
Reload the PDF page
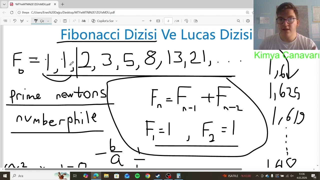pyautogui.click(x=12, y=12)
